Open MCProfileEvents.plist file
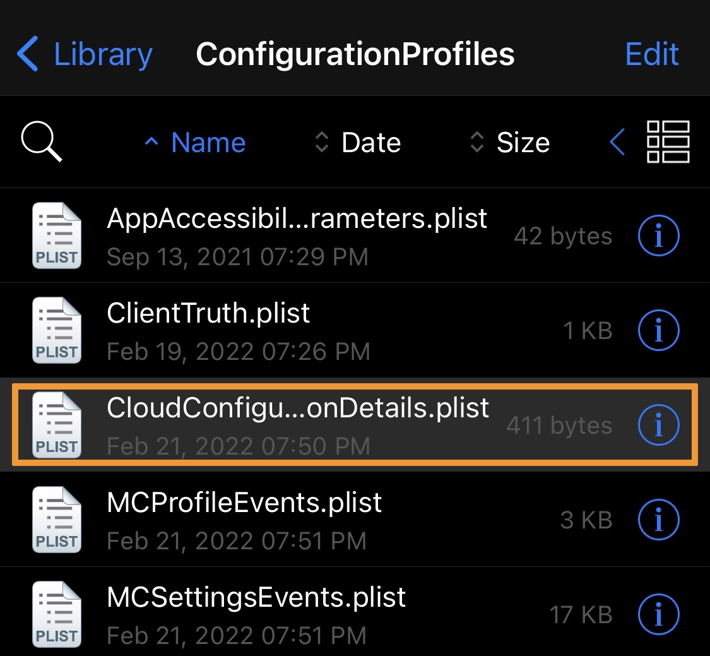 point(355,520)
